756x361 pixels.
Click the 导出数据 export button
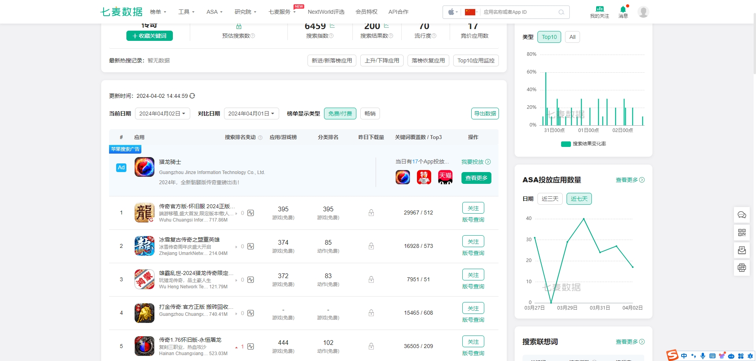click(x=485, y=114)
